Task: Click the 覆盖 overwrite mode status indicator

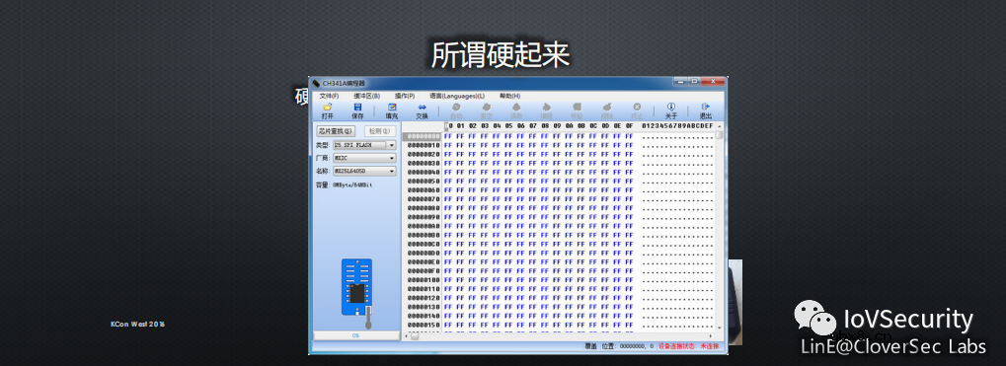Action: pos(591,346)
